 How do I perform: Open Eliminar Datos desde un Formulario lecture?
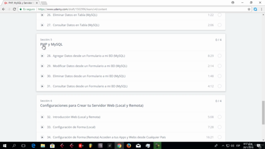(x=89, y=76)
